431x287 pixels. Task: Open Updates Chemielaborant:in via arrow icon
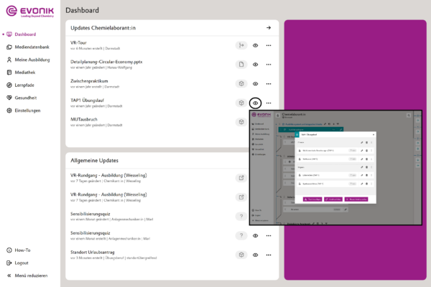tap(269, 28)
